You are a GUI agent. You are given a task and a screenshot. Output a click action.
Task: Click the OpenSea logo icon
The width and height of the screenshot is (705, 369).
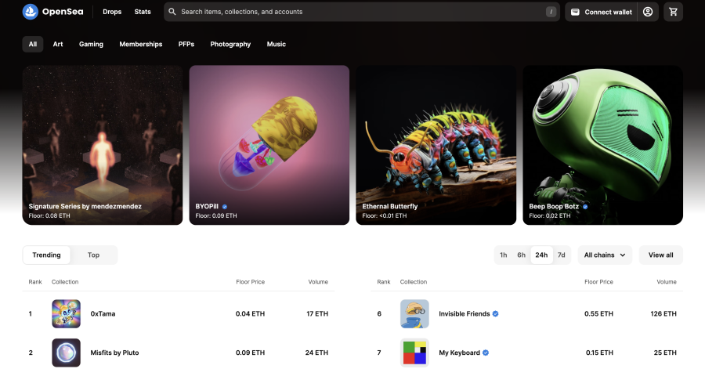pyautogui.click(x=30, y=12)
